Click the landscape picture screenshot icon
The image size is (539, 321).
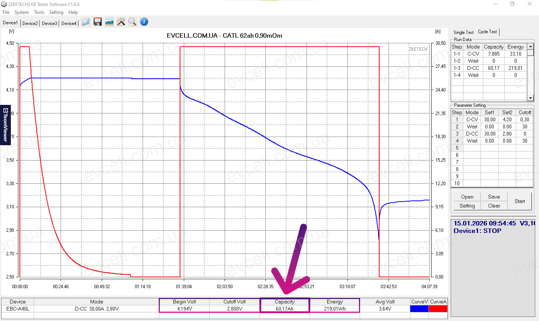tap(109, 22)
